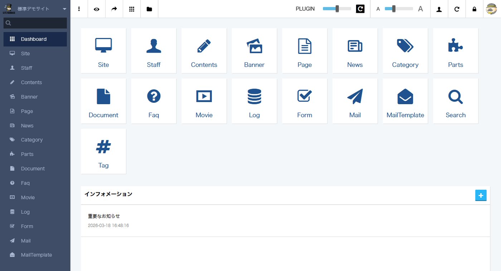
Task: Select Staff in the sidebar menu
Action: [x=35, y=68]
